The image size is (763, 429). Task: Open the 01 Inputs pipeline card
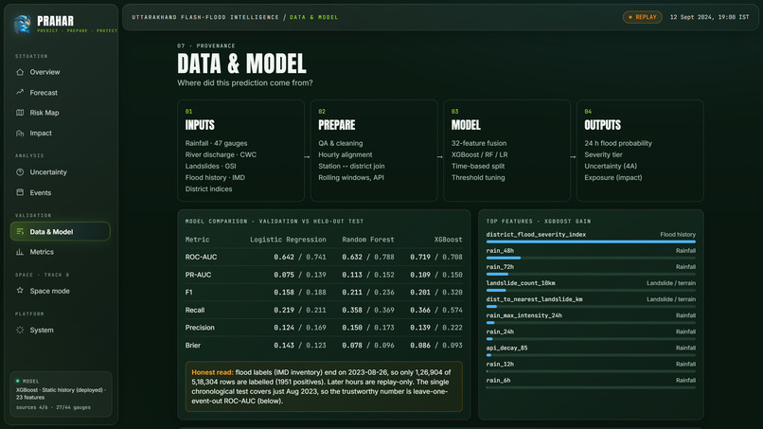coord(240,151)
